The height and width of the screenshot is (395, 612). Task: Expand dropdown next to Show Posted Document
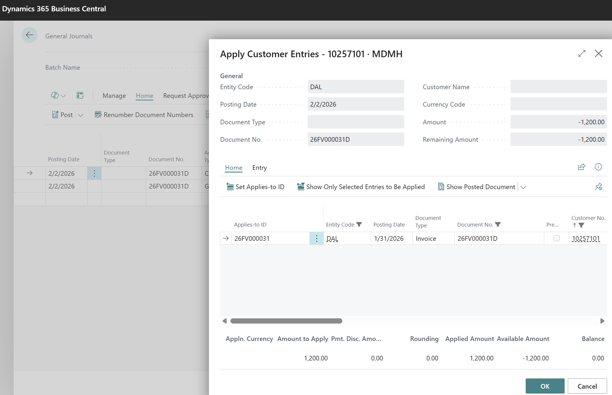[523, 187]
